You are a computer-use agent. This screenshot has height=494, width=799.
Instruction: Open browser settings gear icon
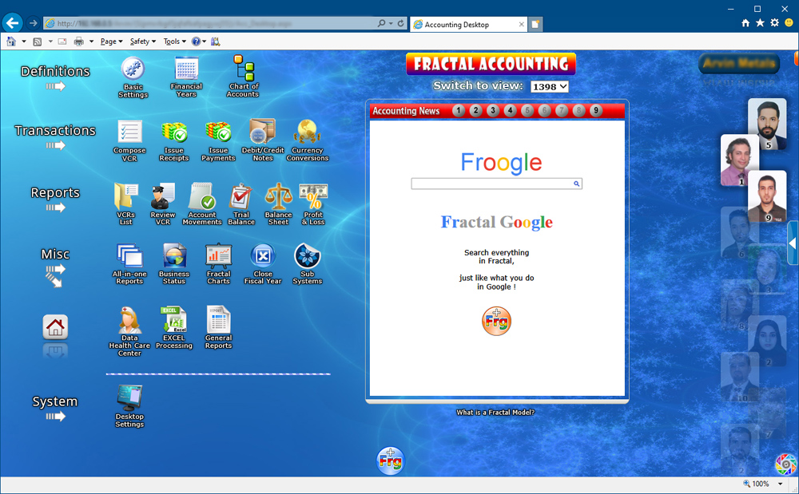[774, 23]
